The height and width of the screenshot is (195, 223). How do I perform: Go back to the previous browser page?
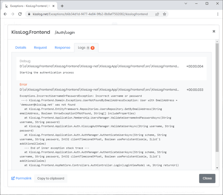coord(5,14)
